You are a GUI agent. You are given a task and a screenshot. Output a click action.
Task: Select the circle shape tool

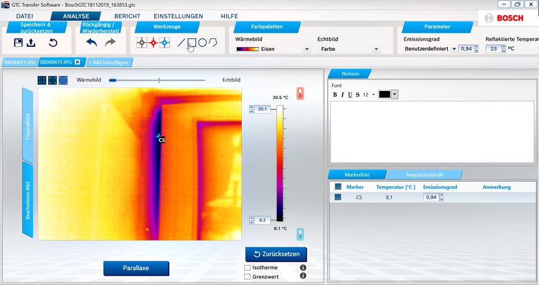[x=202, y=43]
